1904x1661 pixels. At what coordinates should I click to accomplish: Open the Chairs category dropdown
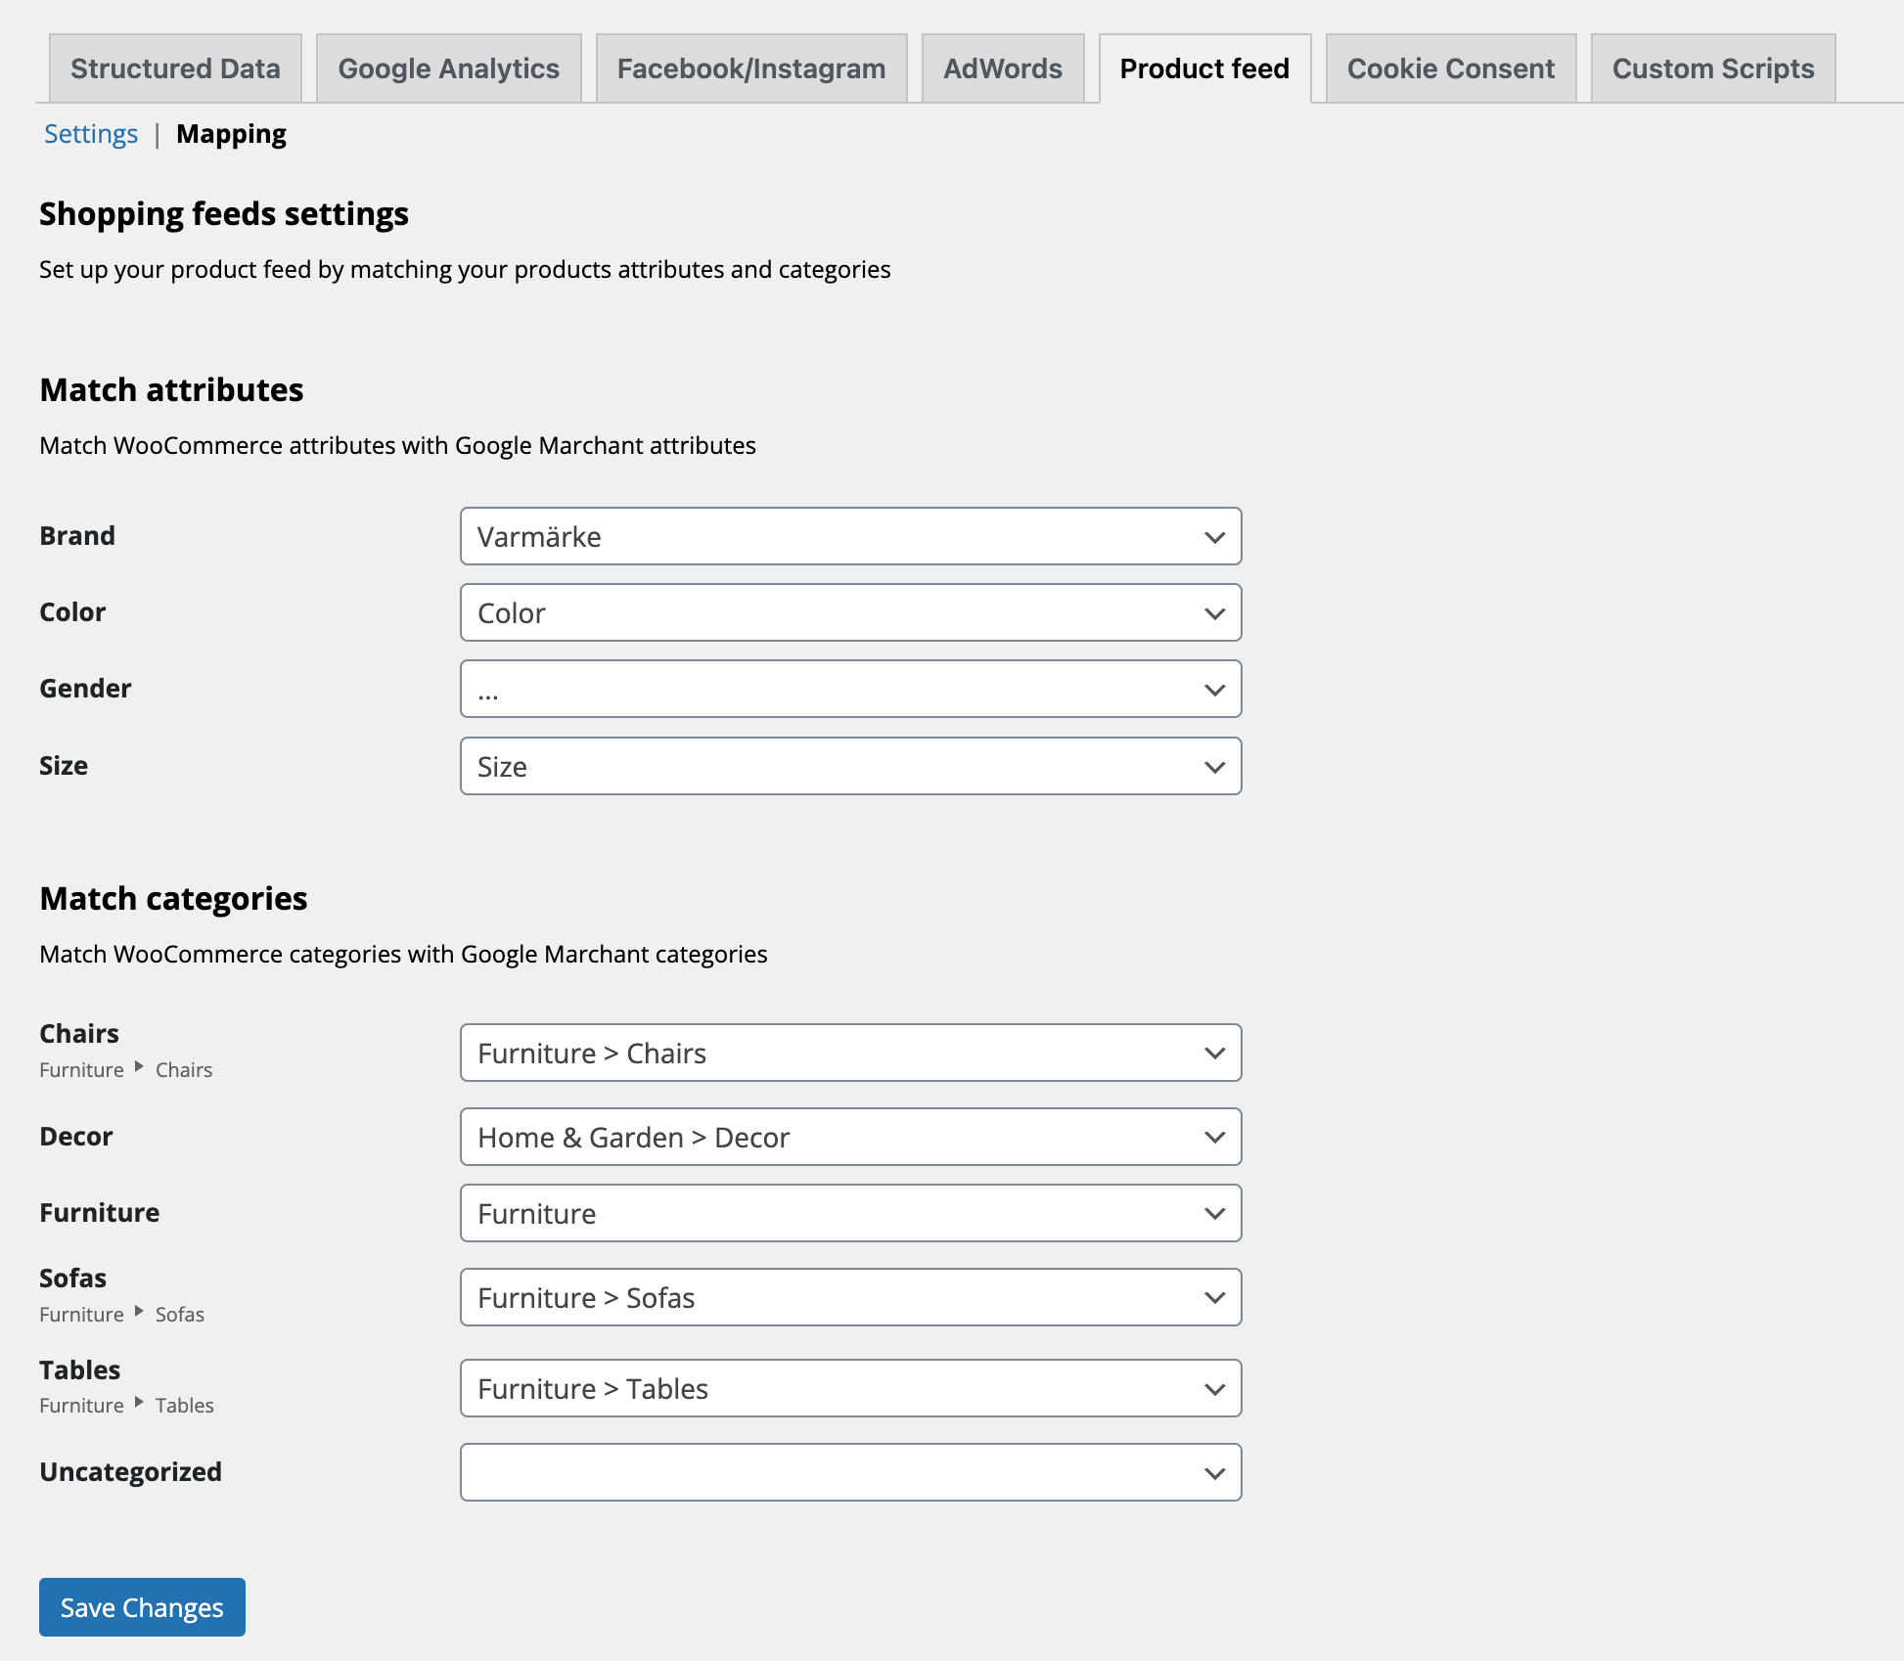coord(850,1053)
